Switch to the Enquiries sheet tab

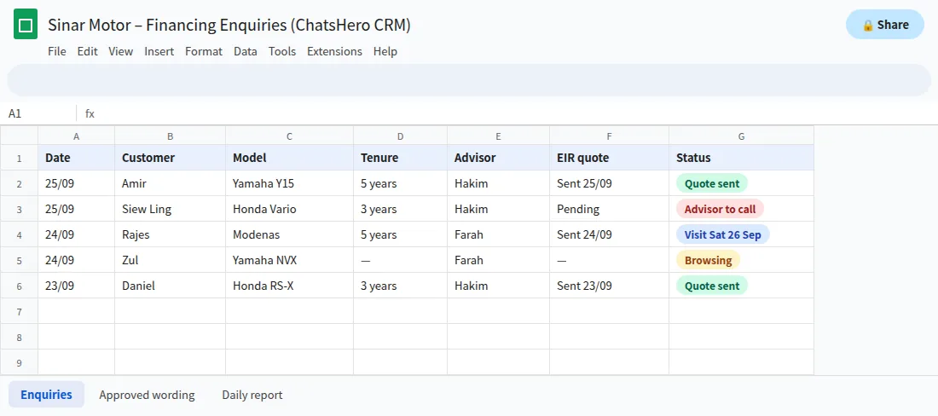click(46, 395)
